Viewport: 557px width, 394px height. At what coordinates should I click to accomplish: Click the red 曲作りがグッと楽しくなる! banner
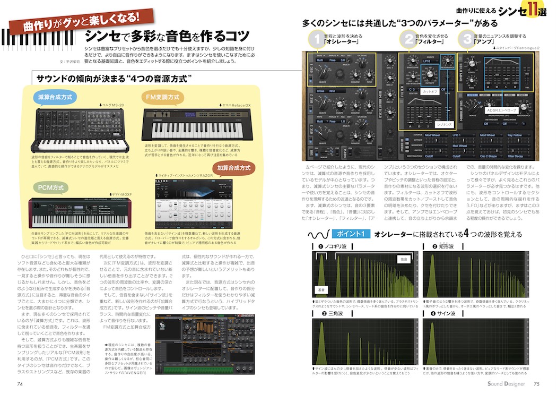tap(81, 21)
